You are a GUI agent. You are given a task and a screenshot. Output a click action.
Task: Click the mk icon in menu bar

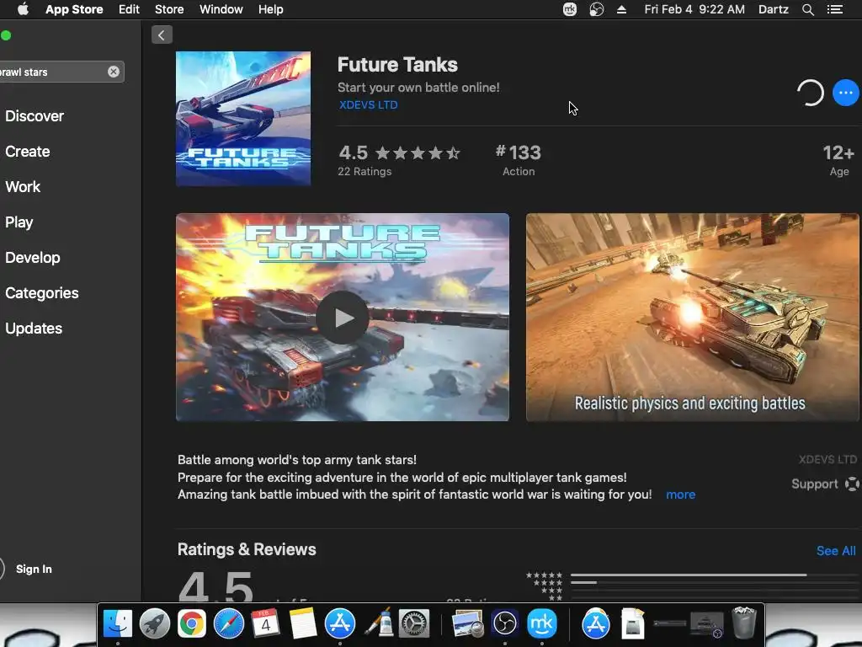pos(570,9)
